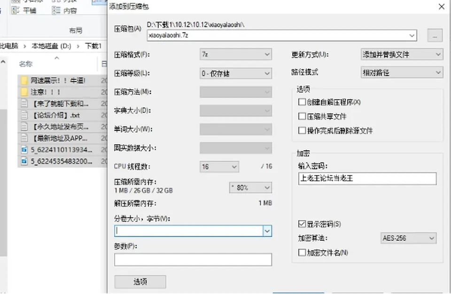Select file 5_6224110113934 in Explorer list
Image resolution: width=451 pixels, height=294 pixels.
(x=62, y=150)
